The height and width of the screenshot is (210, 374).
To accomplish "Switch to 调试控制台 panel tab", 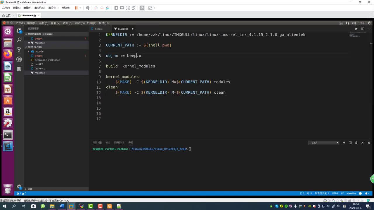I will click(x=119, y=143).
